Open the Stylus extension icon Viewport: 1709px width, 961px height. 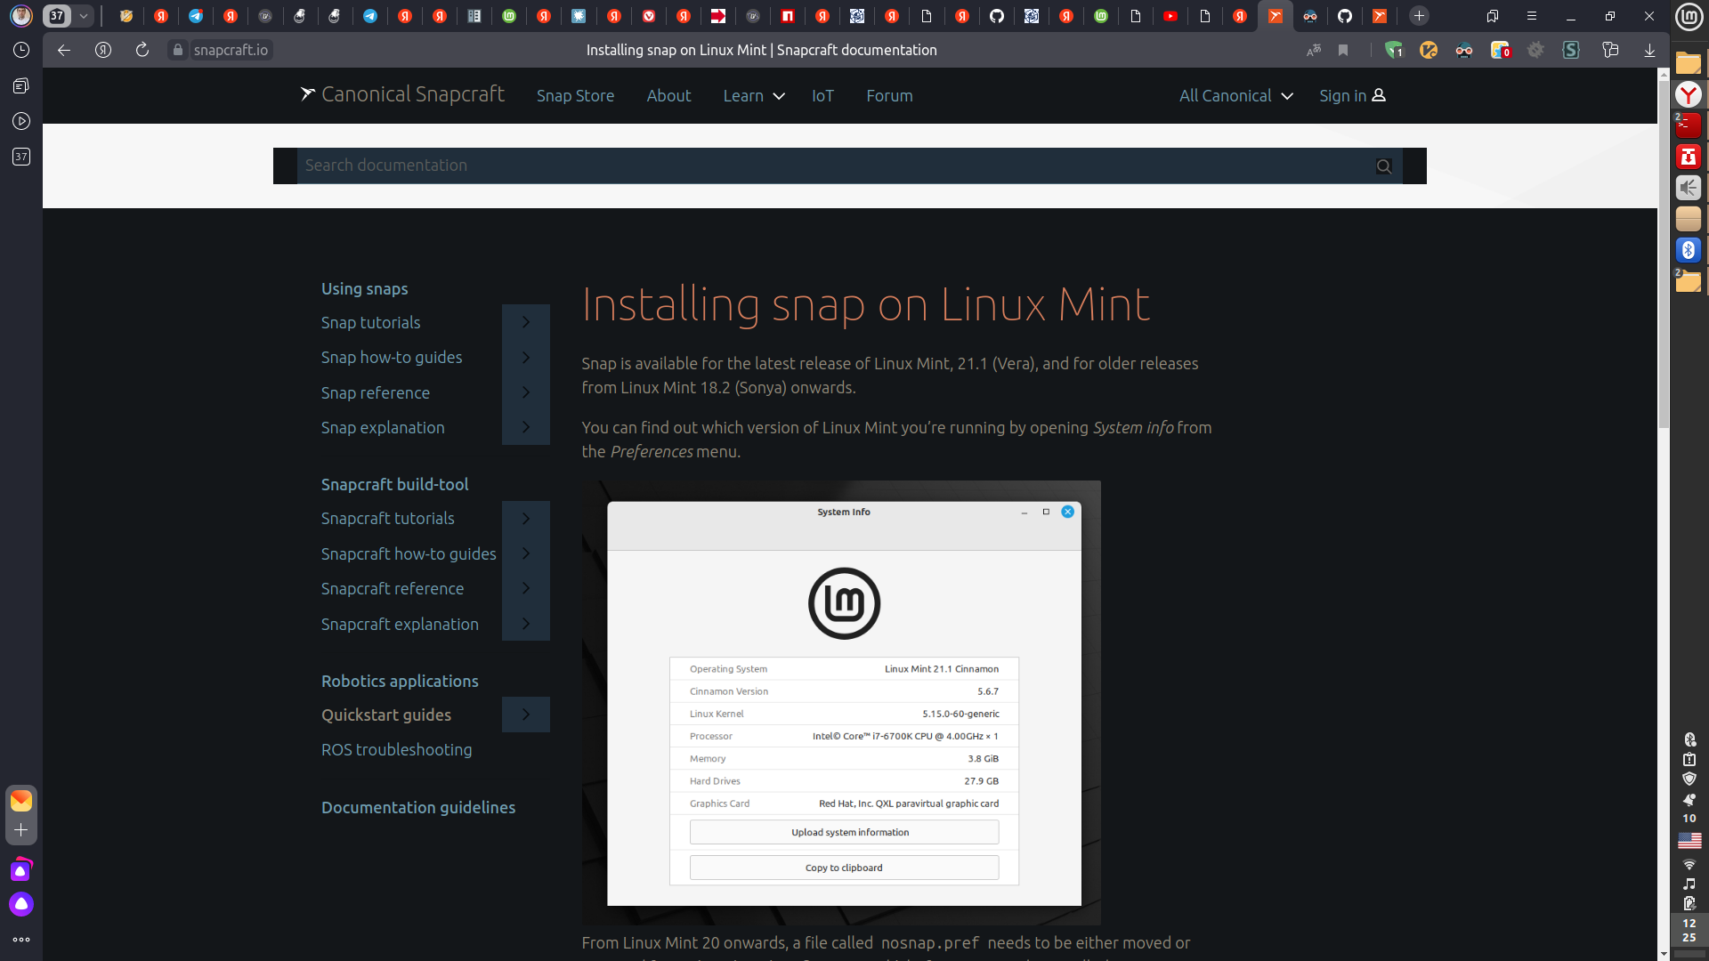(x=1572, y=51)
